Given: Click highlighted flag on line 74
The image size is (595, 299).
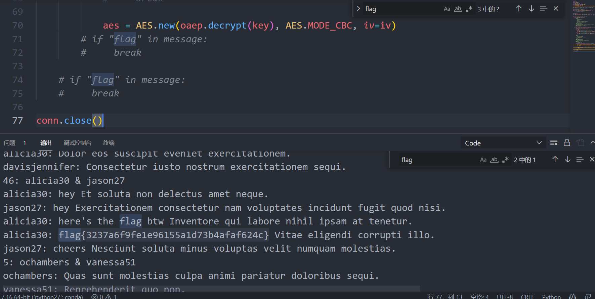Looking at the screenshot, I should tap(102, 80).
